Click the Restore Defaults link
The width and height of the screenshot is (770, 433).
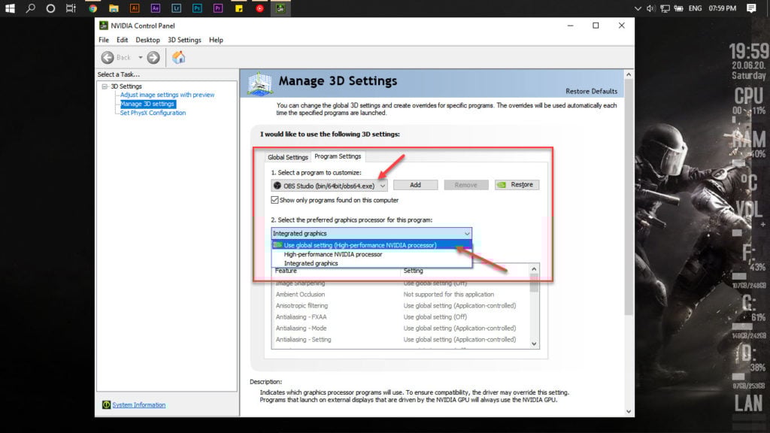pyautogui.click(x=591, y=91)
